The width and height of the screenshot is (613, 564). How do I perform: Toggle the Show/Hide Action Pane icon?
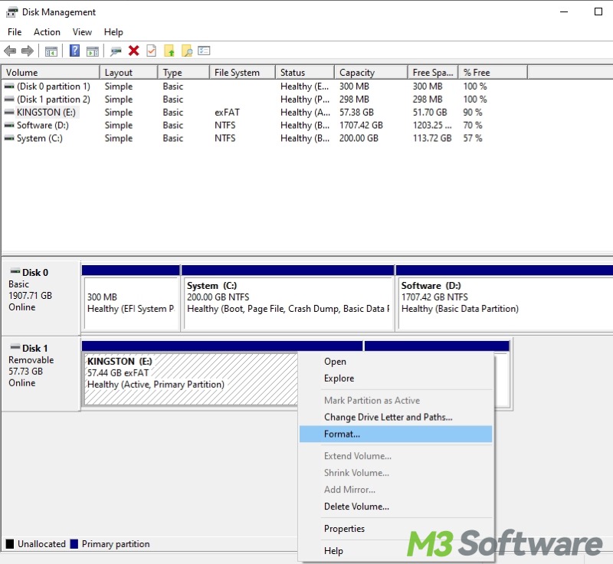click(93, 51)
